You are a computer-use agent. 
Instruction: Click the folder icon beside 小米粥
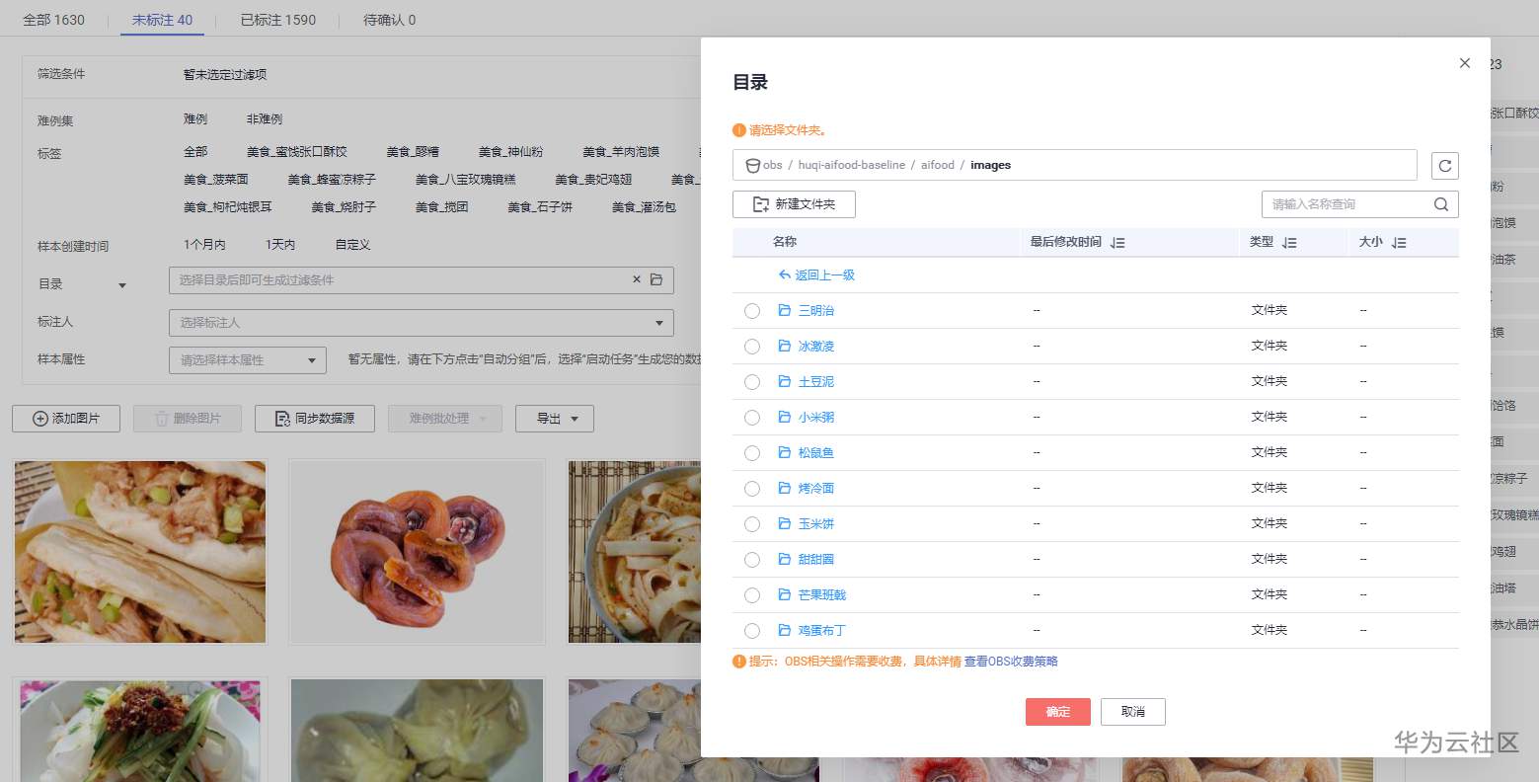click(x=785, y=417)
